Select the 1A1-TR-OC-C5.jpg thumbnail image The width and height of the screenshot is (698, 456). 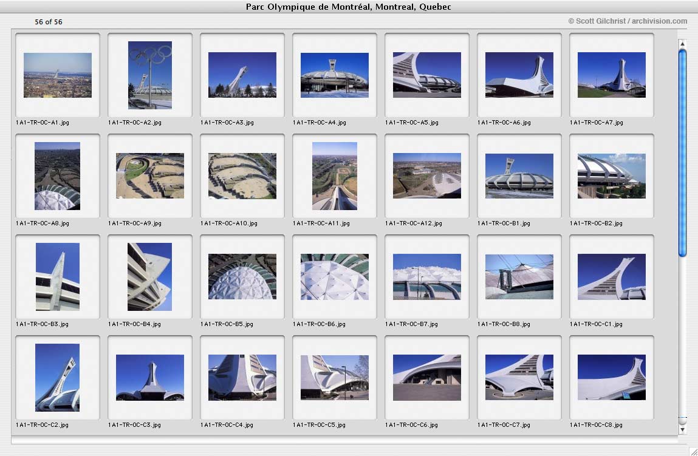pos(335,378)
